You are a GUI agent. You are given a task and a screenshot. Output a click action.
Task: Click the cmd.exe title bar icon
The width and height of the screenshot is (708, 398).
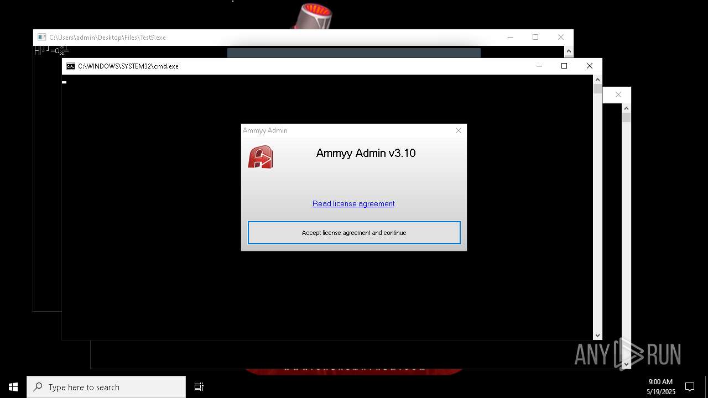[71, 66]
